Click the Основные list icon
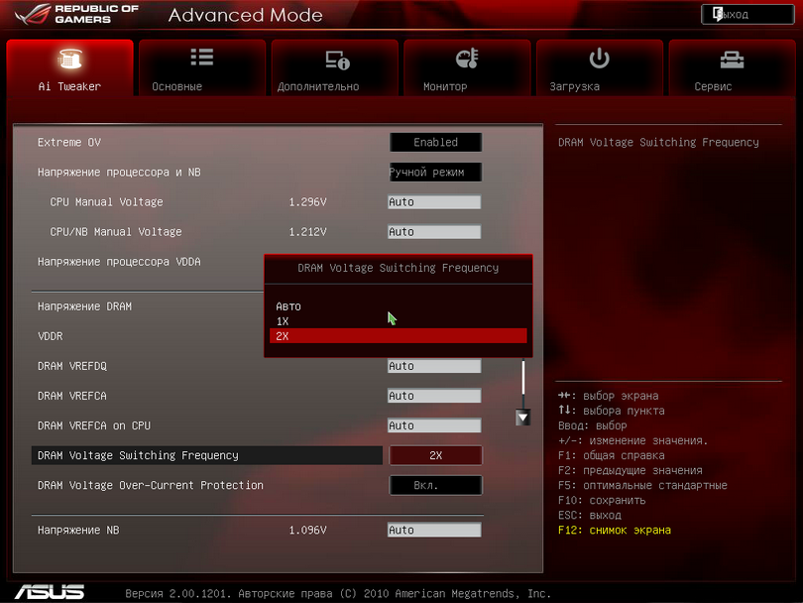 pyautogui.click(x=201, y=59)
